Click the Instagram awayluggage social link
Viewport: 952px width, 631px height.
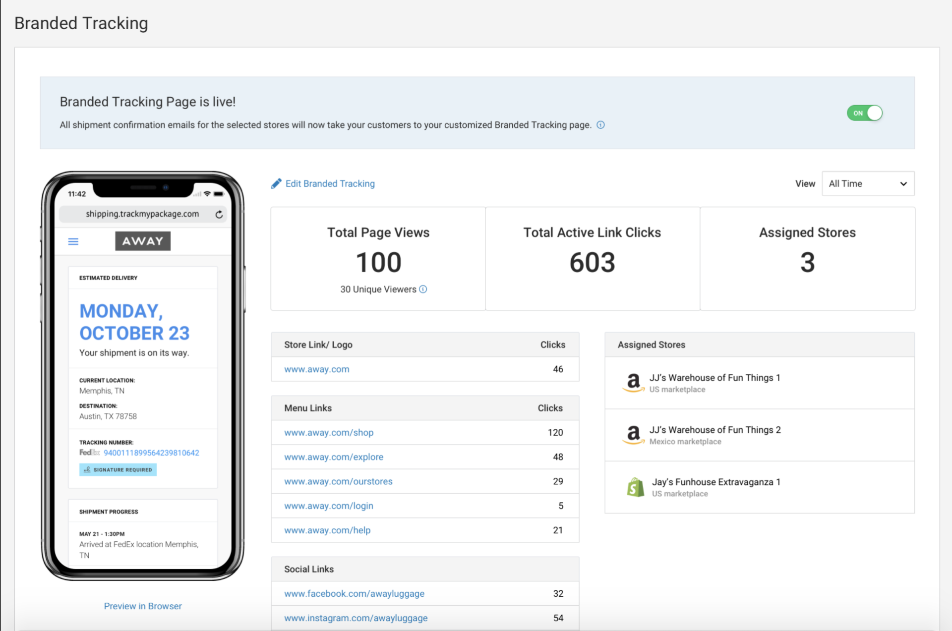[x=356, y=618]
